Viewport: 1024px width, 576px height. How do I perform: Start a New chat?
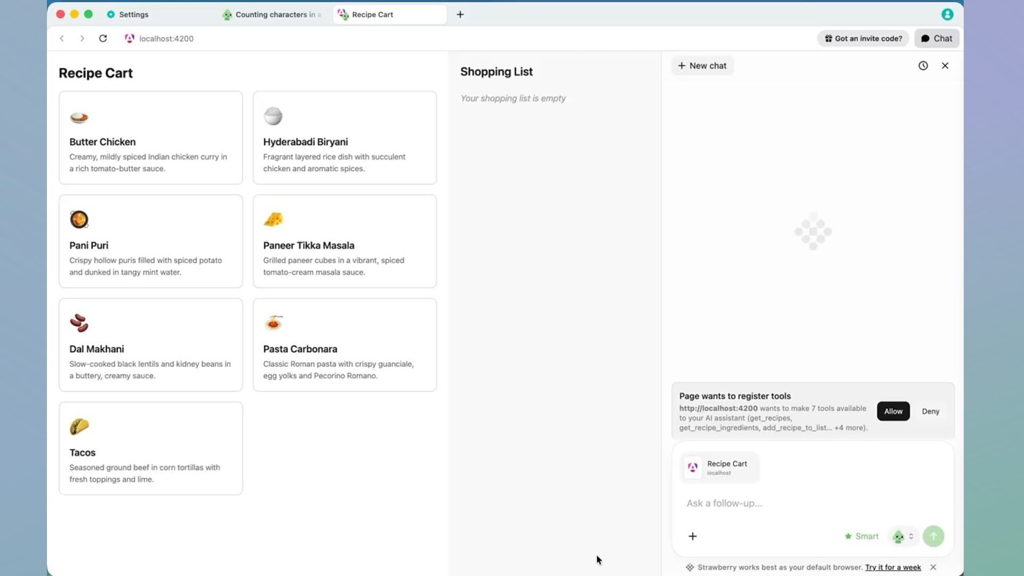[x=702, y=66]
